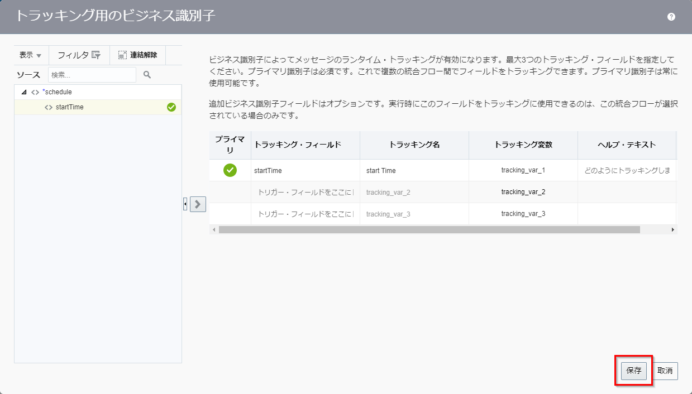Image resolution: width=692 pixels, height=394 pixels.
Task: Collapse the source panel with splitter arrow
Action: [x=185, y=204]
